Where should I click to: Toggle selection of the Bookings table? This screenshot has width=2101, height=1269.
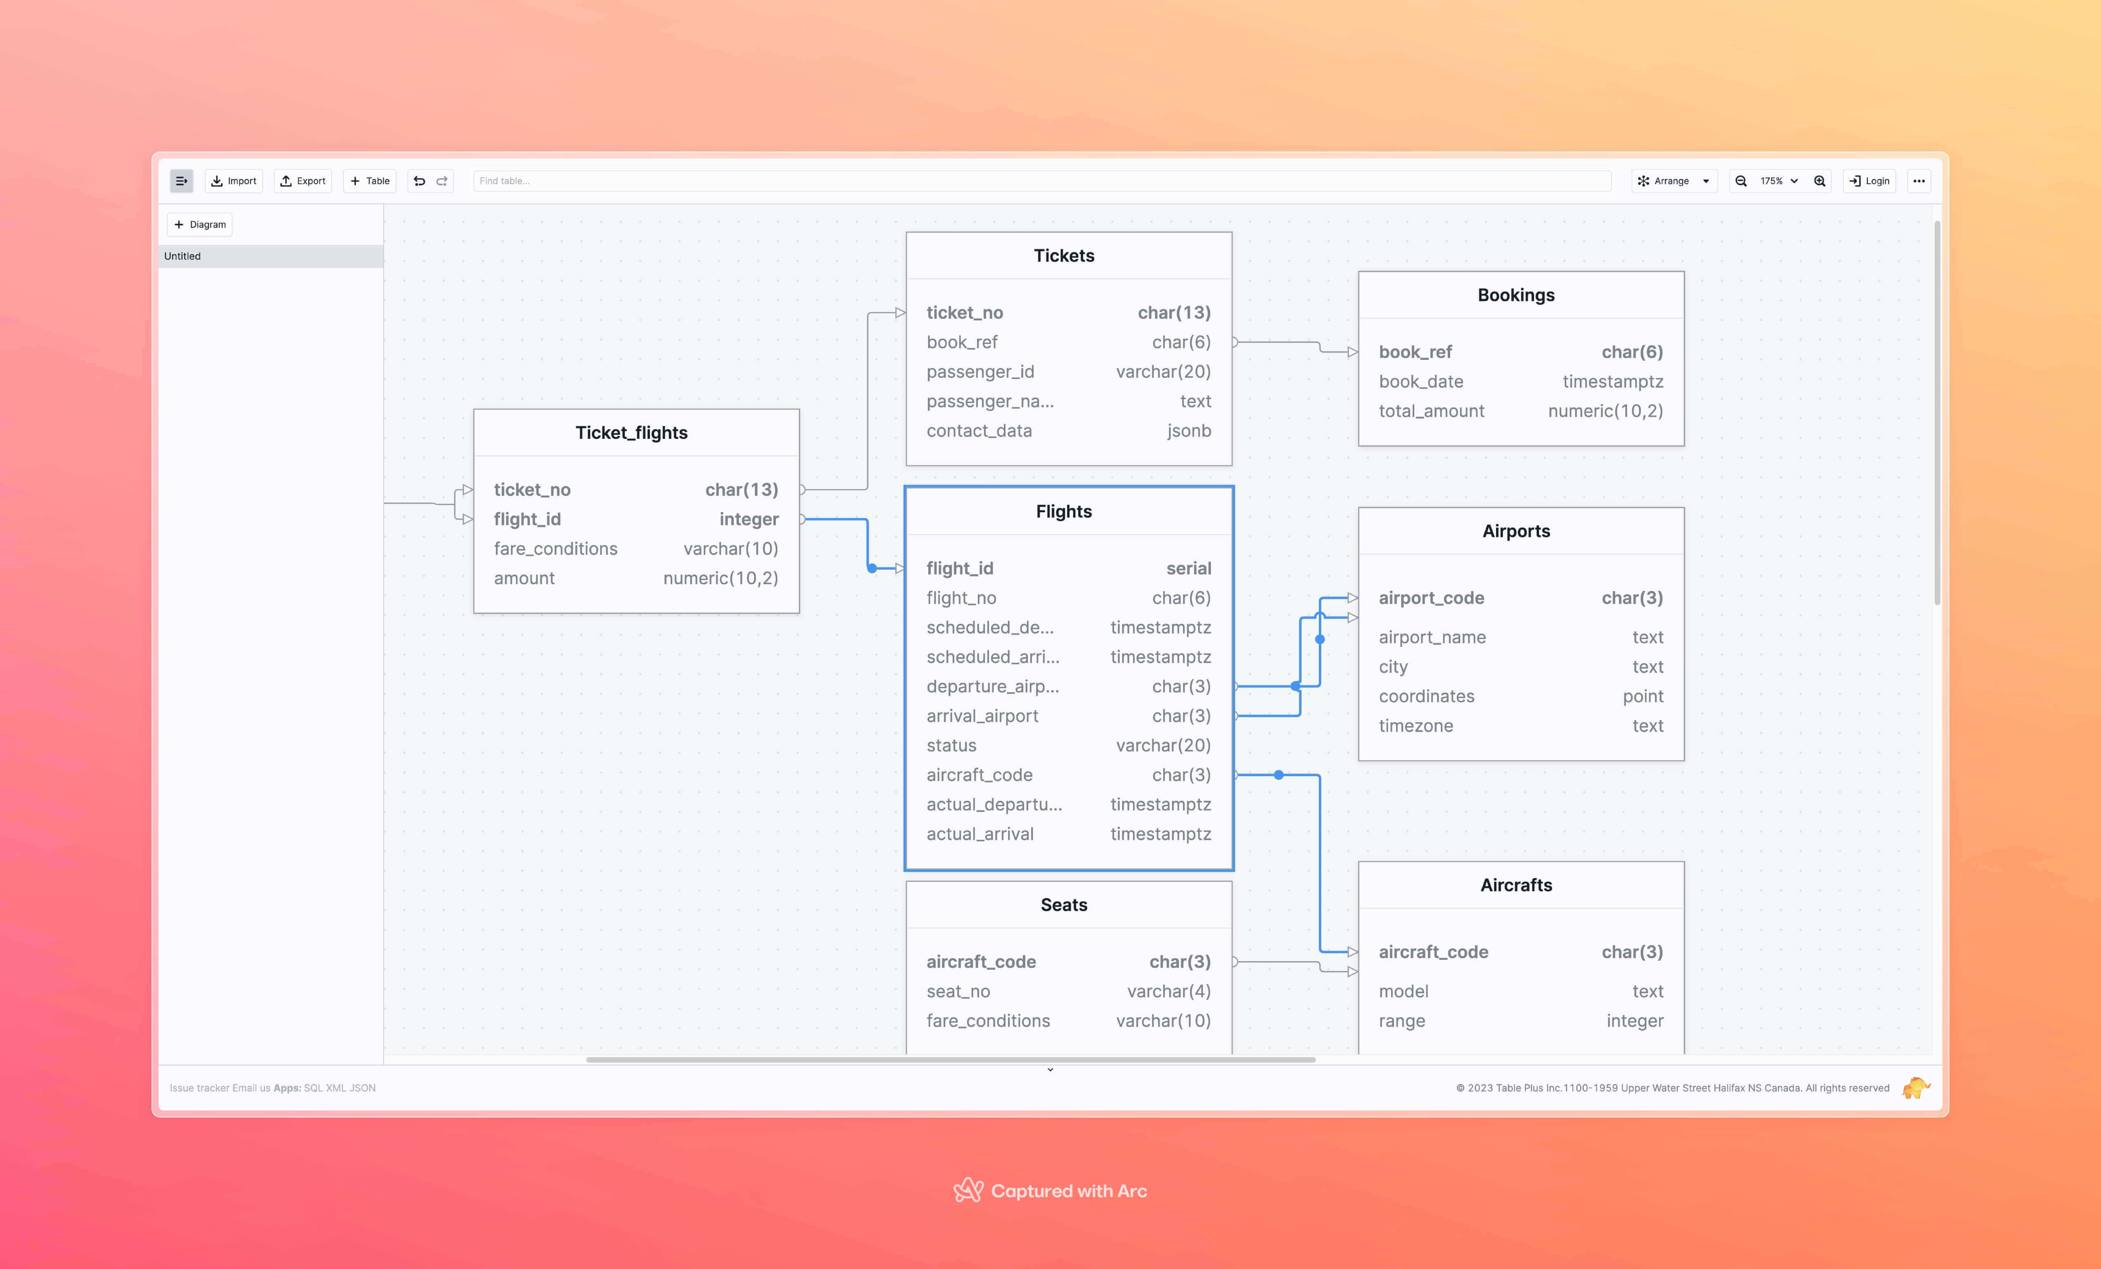coord(1516,295)
